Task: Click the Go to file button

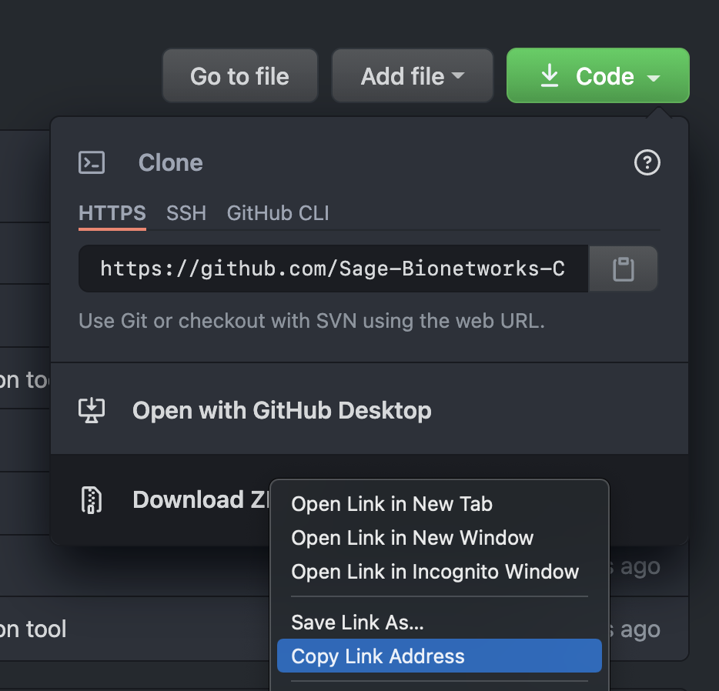Action: (x=240, y=76)
